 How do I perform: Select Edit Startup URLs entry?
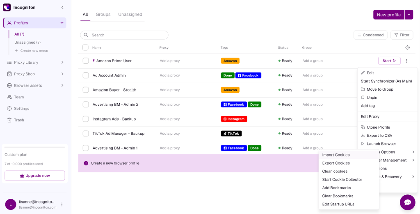(x=349, y=204)
